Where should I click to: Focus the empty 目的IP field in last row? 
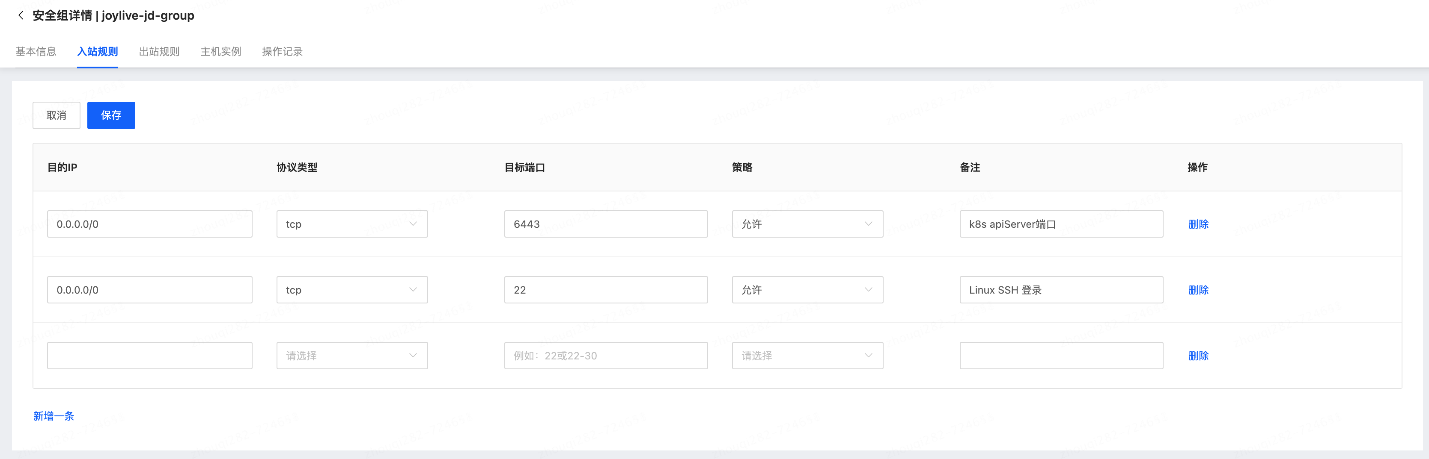(150, 356)
